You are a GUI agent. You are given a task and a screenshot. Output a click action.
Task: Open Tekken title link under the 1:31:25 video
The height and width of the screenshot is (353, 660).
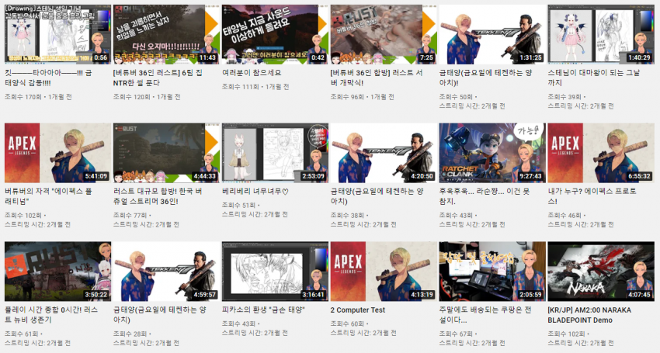485,78
